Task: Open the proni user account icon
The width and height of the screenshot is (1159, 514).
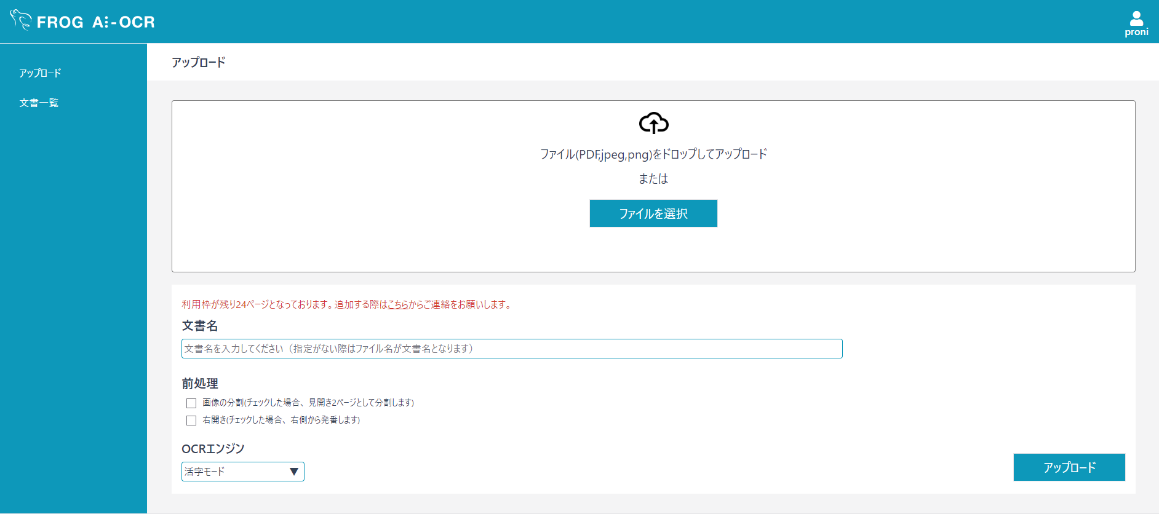Action: 1136,18
